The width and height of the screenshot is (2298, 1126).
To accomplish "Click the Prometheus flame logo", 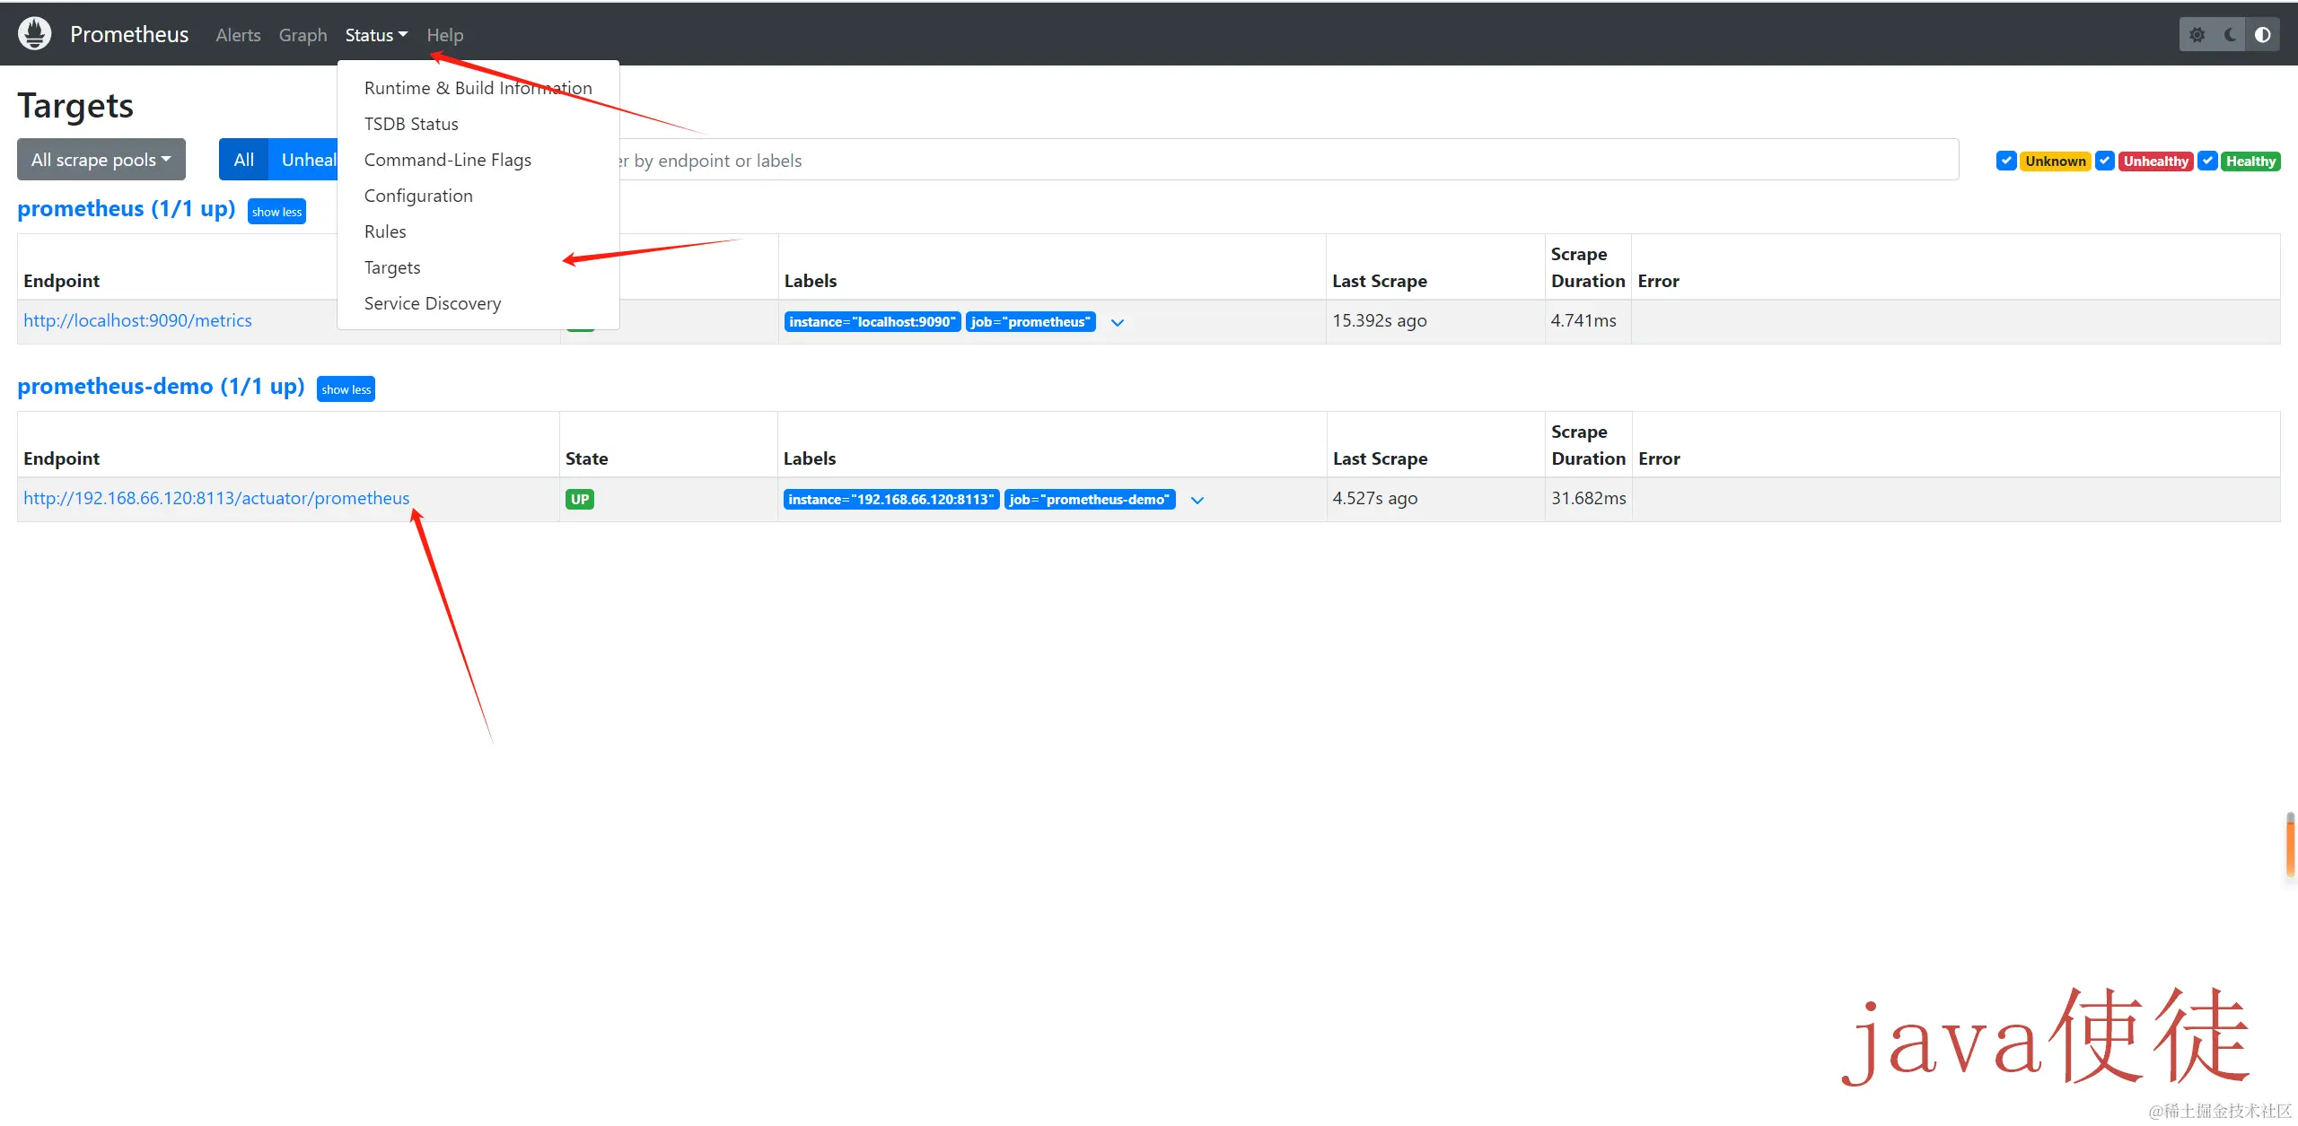I will tap(35, 34).
